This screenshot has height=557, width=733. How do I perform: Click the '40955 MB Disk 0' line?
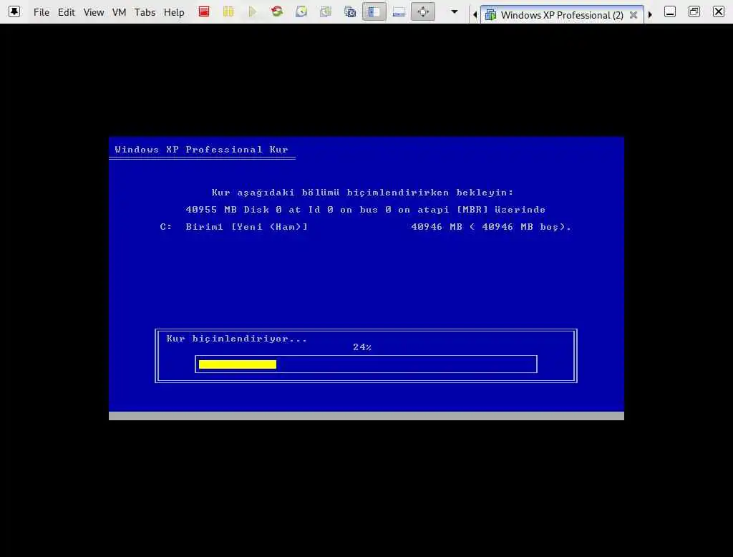[x=366, y=210]
